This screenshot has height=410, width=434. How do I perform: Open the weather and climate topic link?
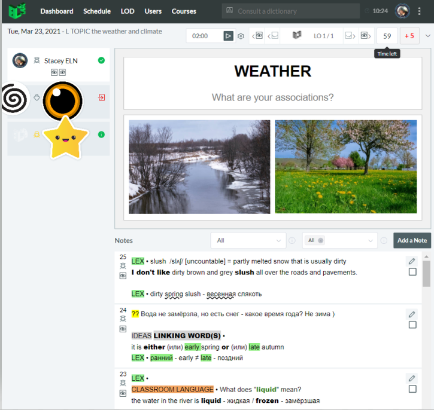click(x=114, y=32)
